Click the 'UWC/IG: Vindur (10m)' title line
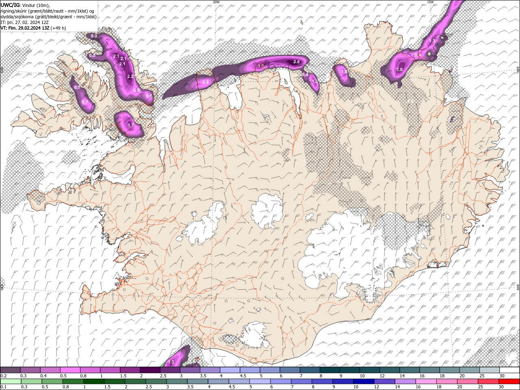 [25, 5]
